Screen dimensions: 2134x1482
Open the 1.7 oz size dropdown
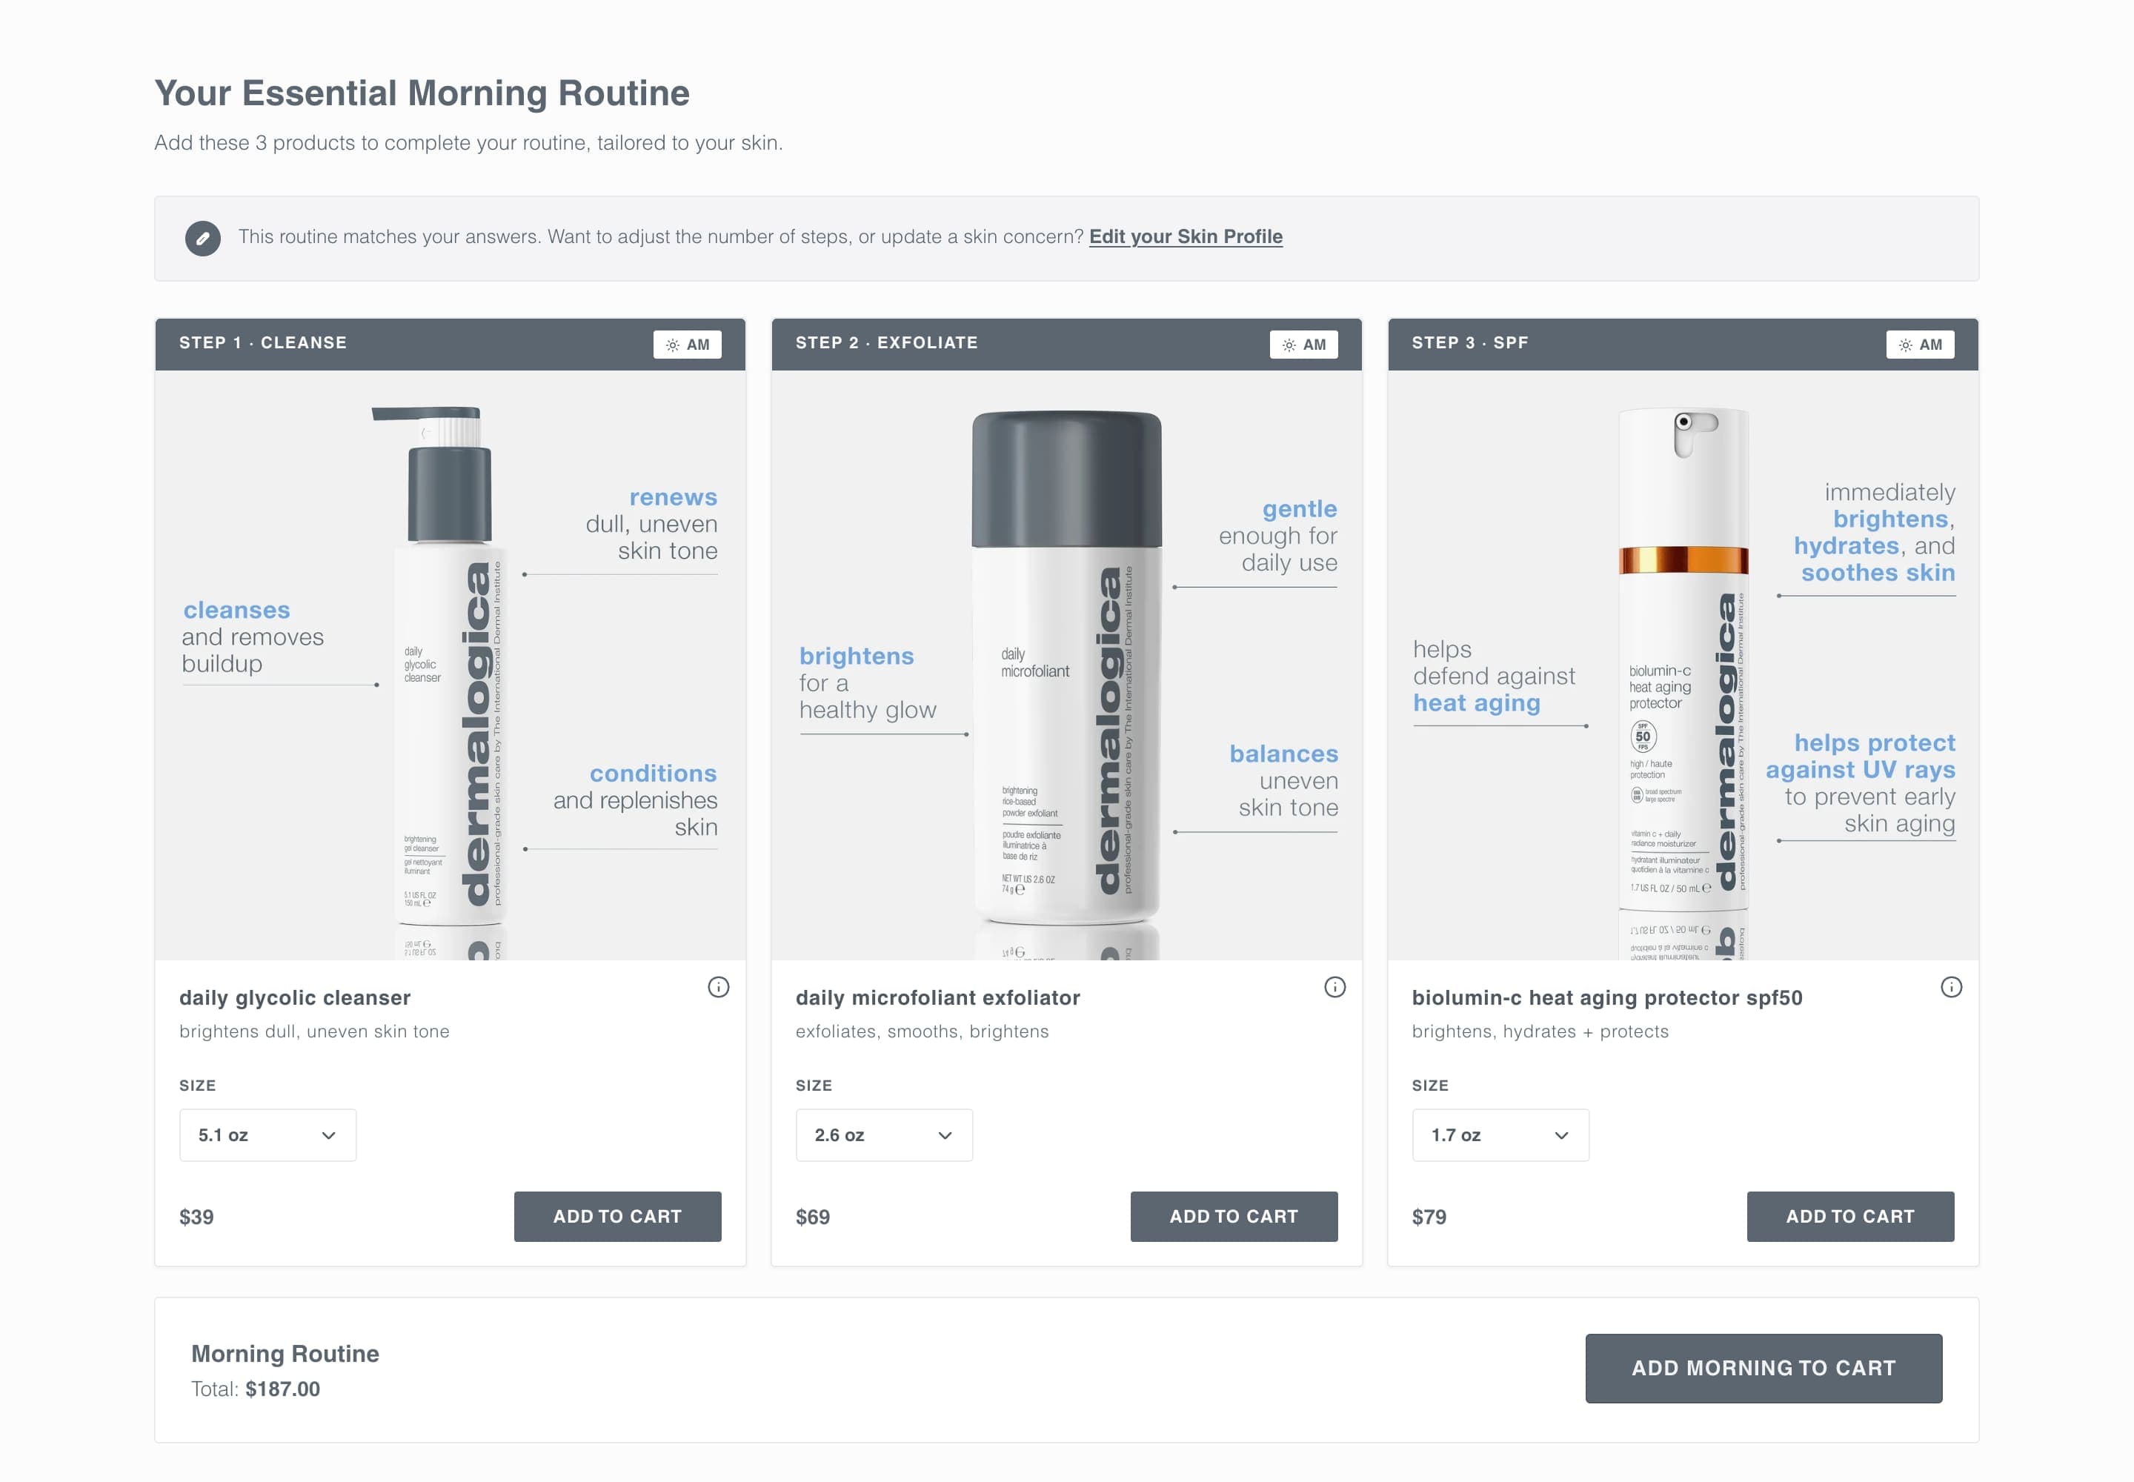click(x=1500, y=1134)
